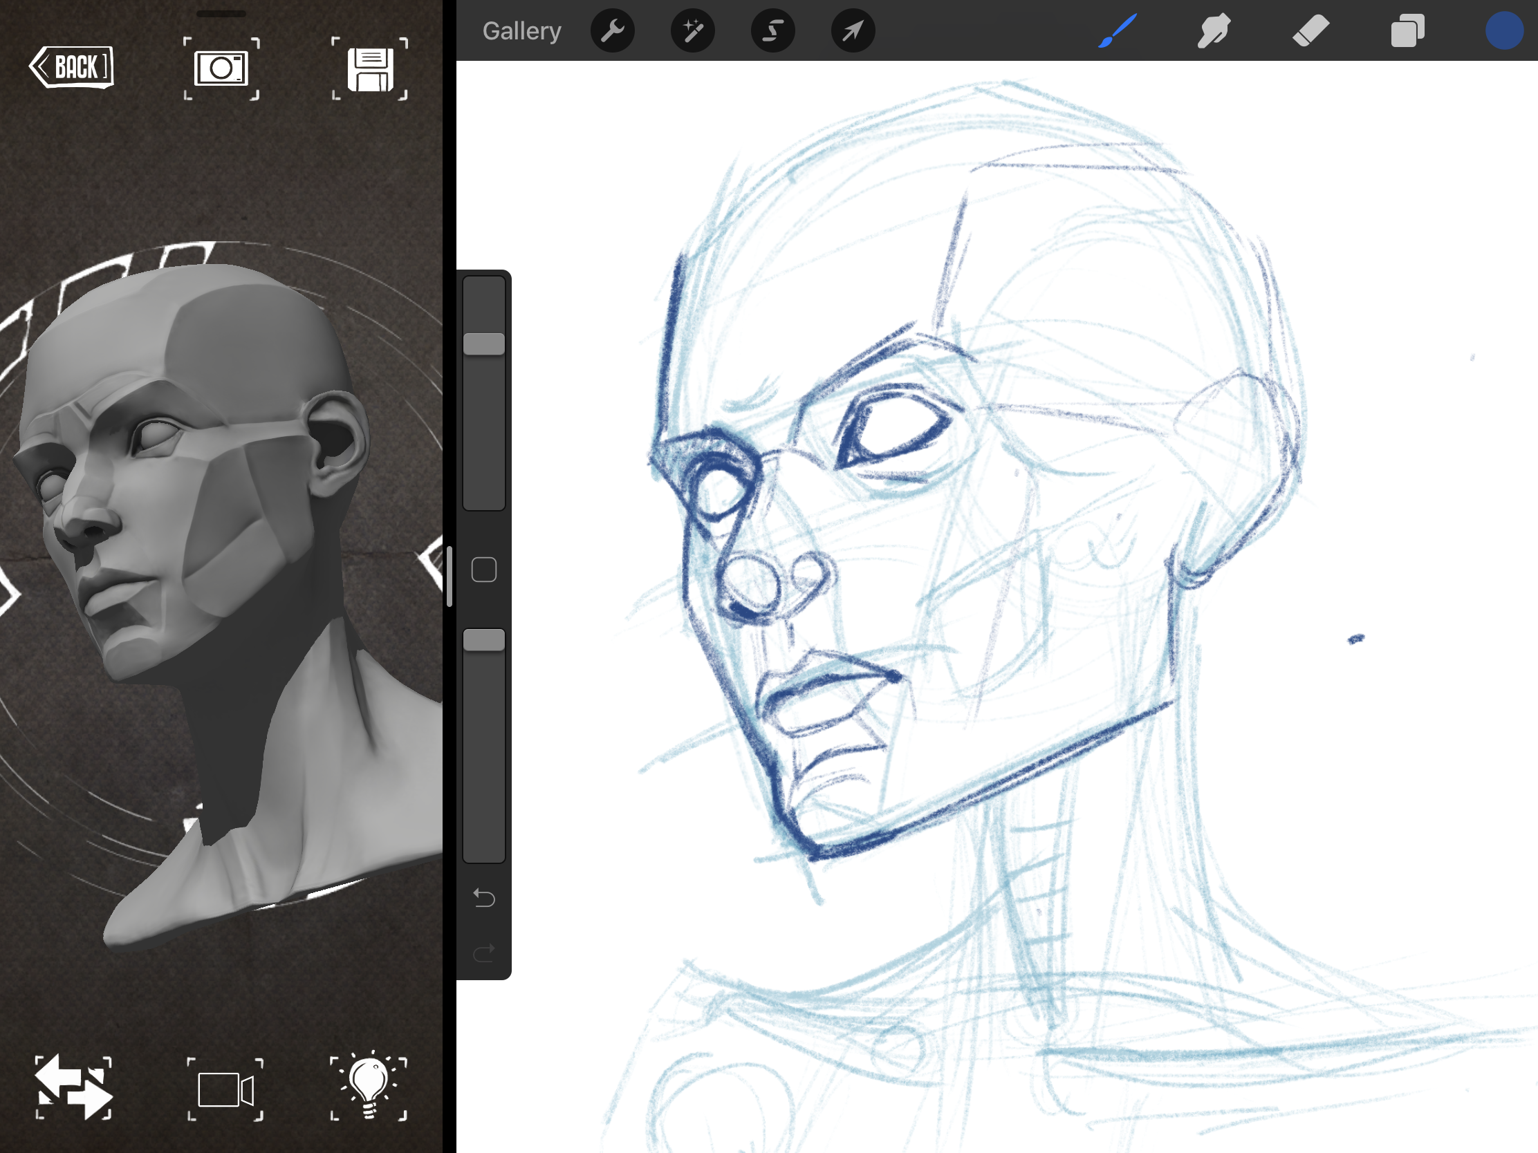Tap the top handle of reference app
This screenshot has width=1538, height=1153.
click(221, 13)
